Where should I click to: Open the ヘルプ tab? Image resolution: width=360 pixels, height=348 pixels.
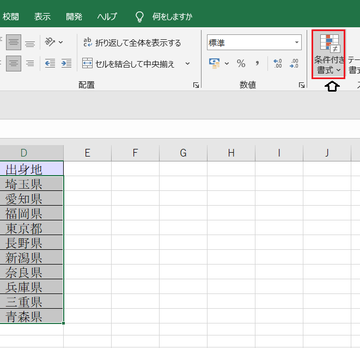pyautogui.click(x=107, y=16)
